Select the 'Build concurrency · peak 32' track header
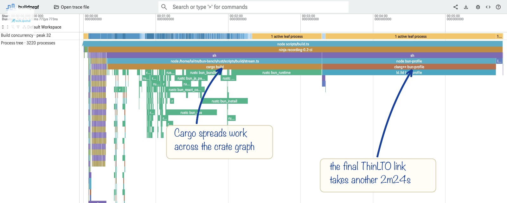 coord(40,36)
